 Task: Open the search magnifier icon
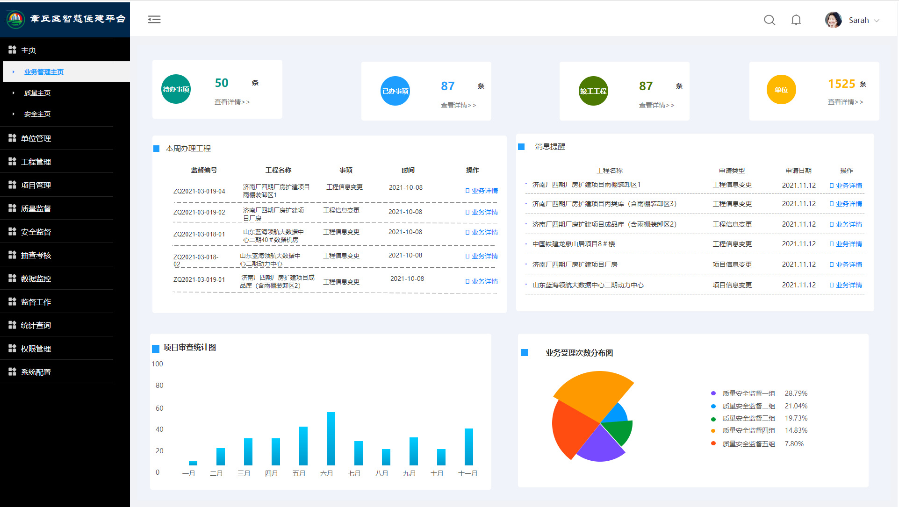coord(770,20)
